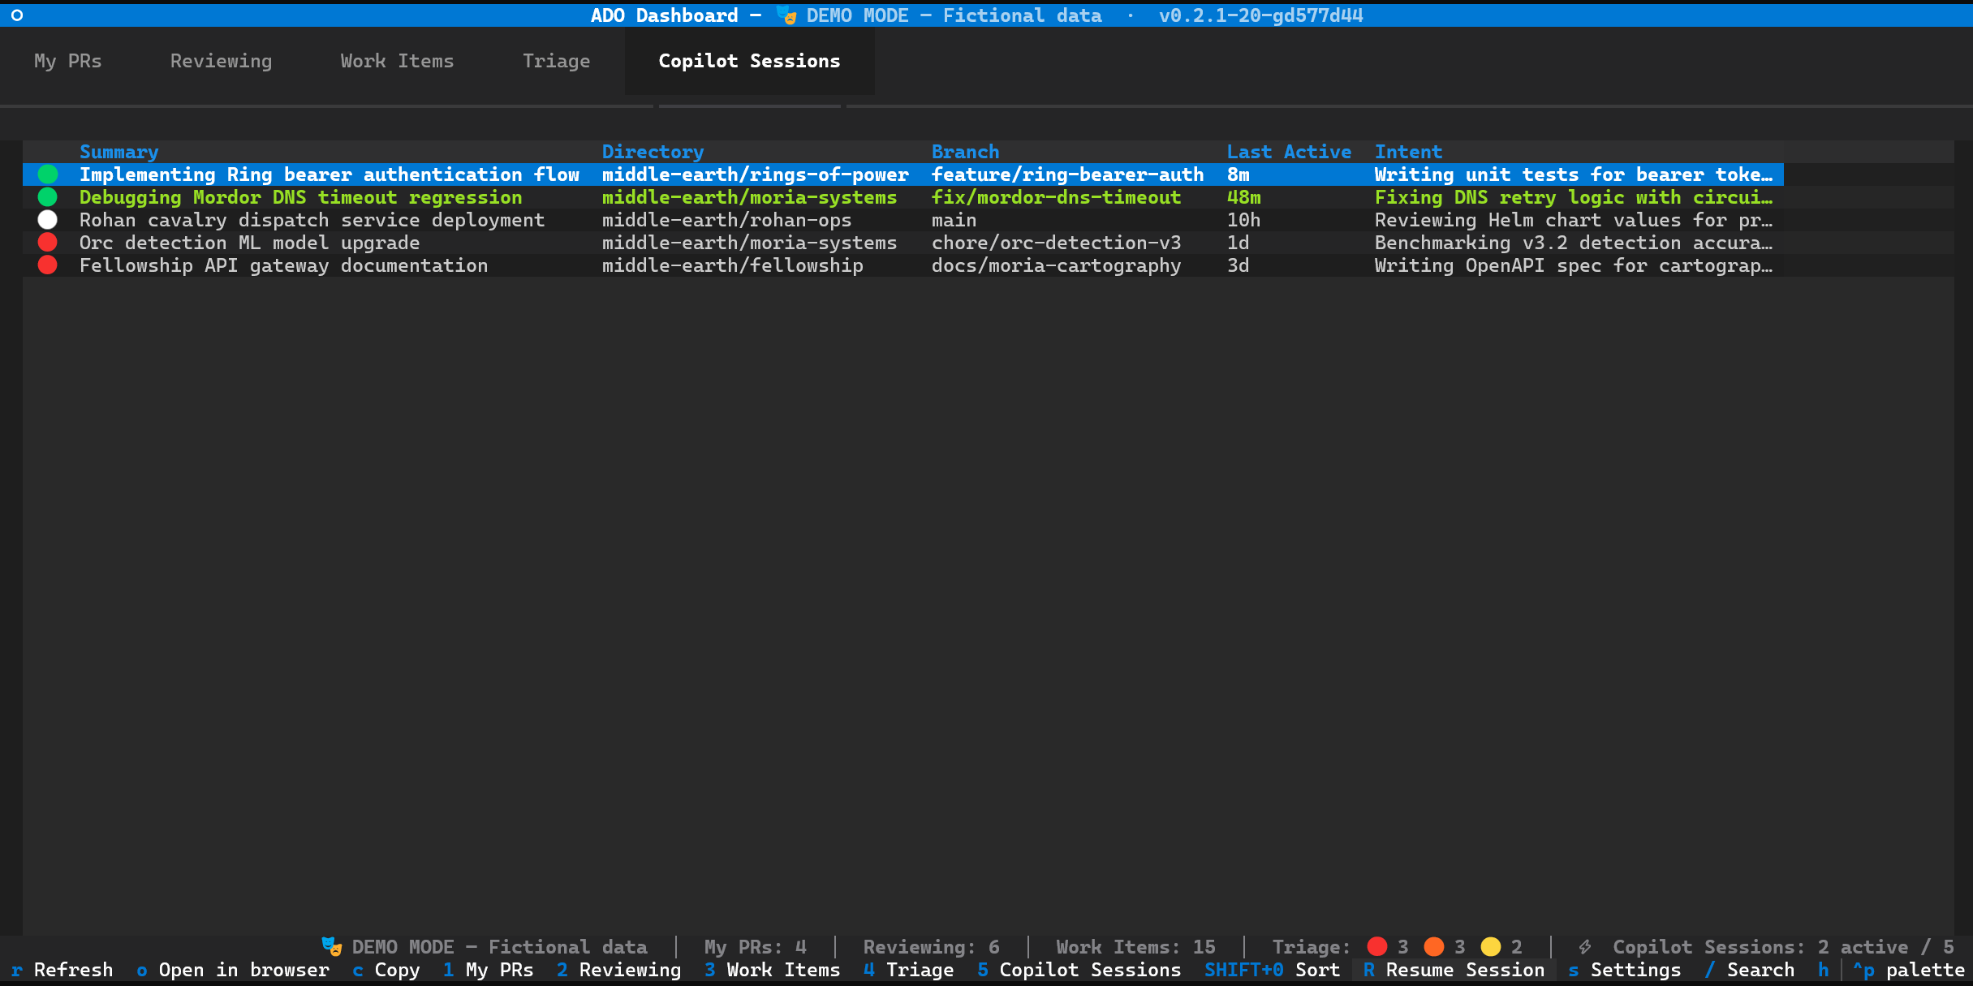Click Resume Session in footer
Viewport: 1973px width, 986px height.
1454,970
